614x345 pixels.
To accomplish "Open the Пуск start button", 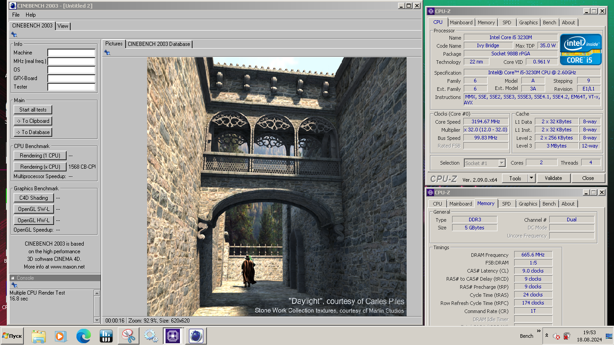I will coord(12,336).
